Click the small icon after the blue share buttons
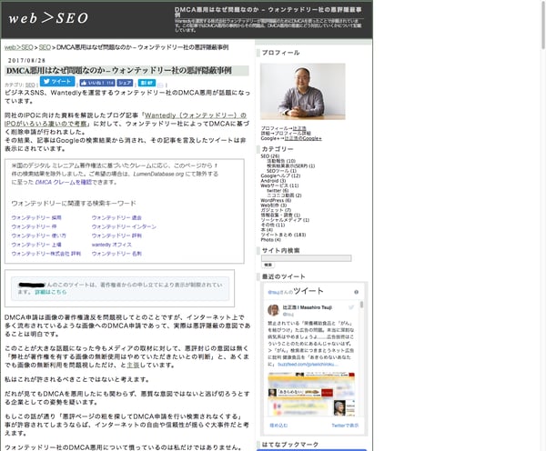Screen dimensions: 546x451 [160, 85]
